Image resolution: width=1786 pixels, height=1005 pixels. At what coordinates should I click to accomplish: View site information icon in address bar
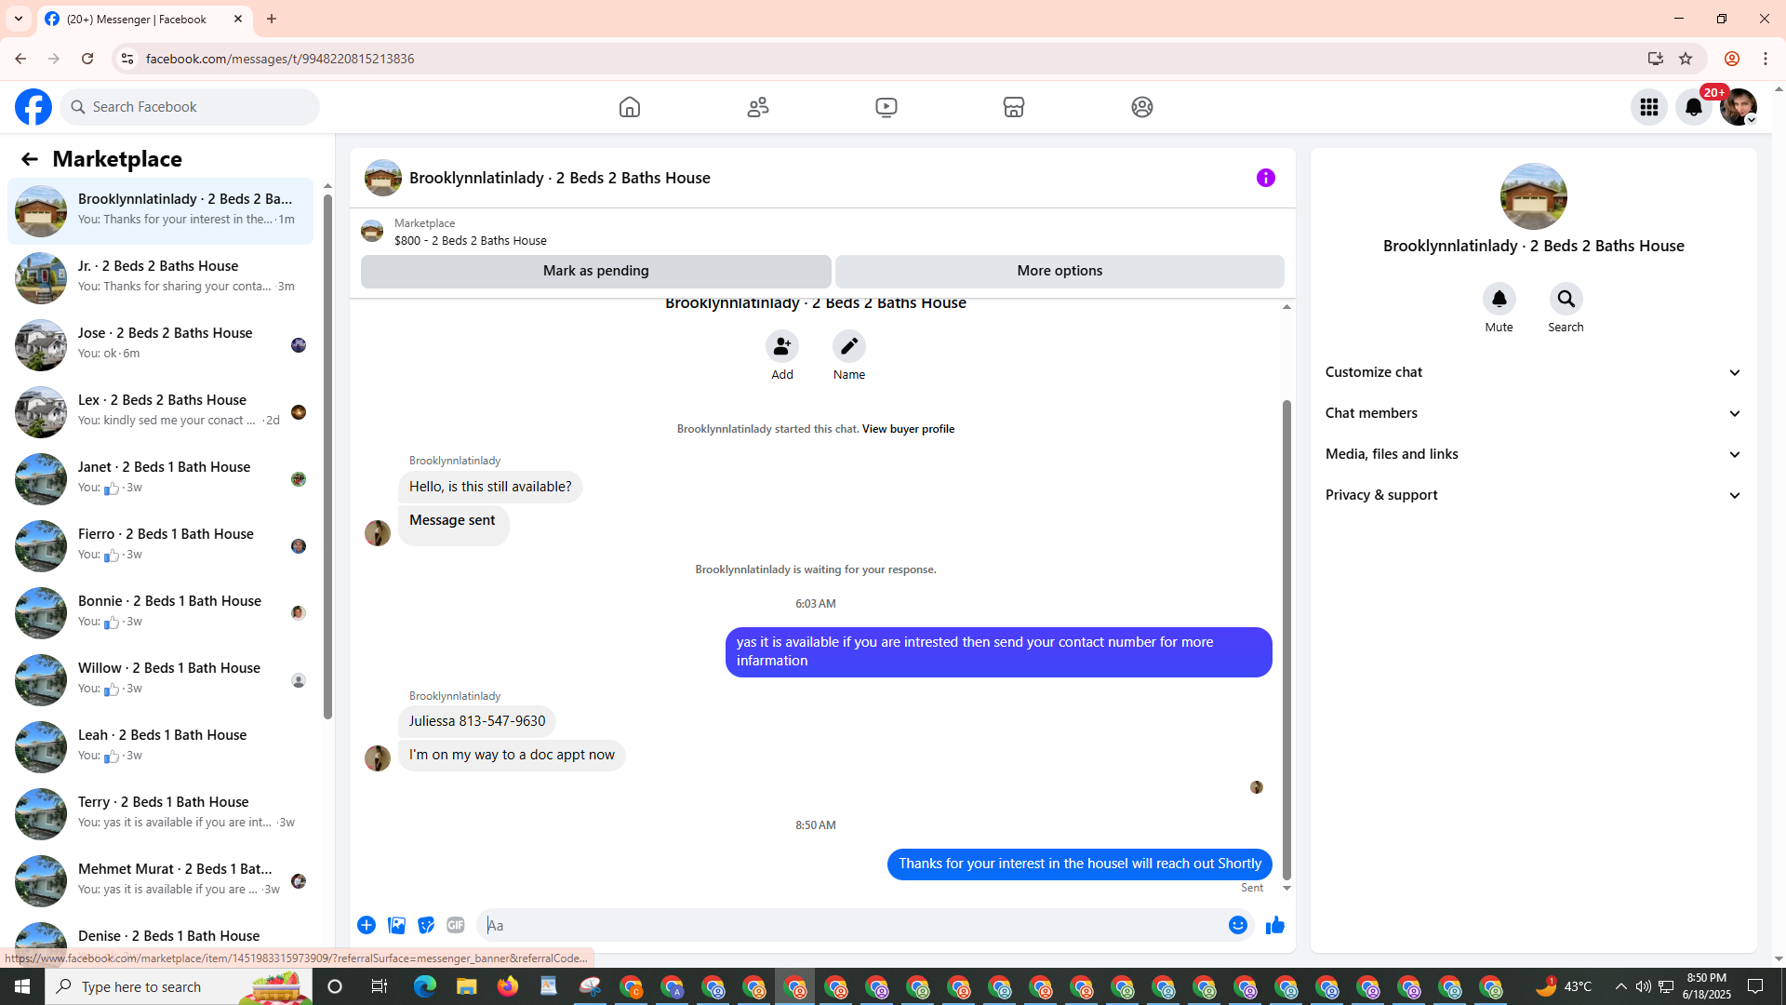pos(127,59)
